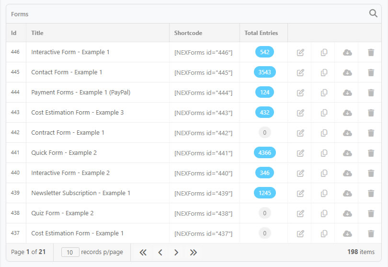Open the 4366 entries badge for Quick Form
The height and width of the screenshot is (267, 388).
click(x=265, y=152)
